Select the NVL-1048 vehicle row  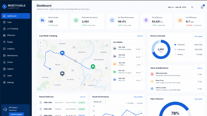[128, 48]
